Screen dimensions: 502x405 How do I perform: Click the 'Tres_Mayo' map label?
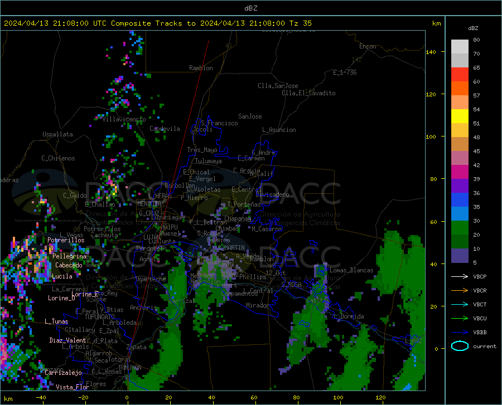coord(202,150)
